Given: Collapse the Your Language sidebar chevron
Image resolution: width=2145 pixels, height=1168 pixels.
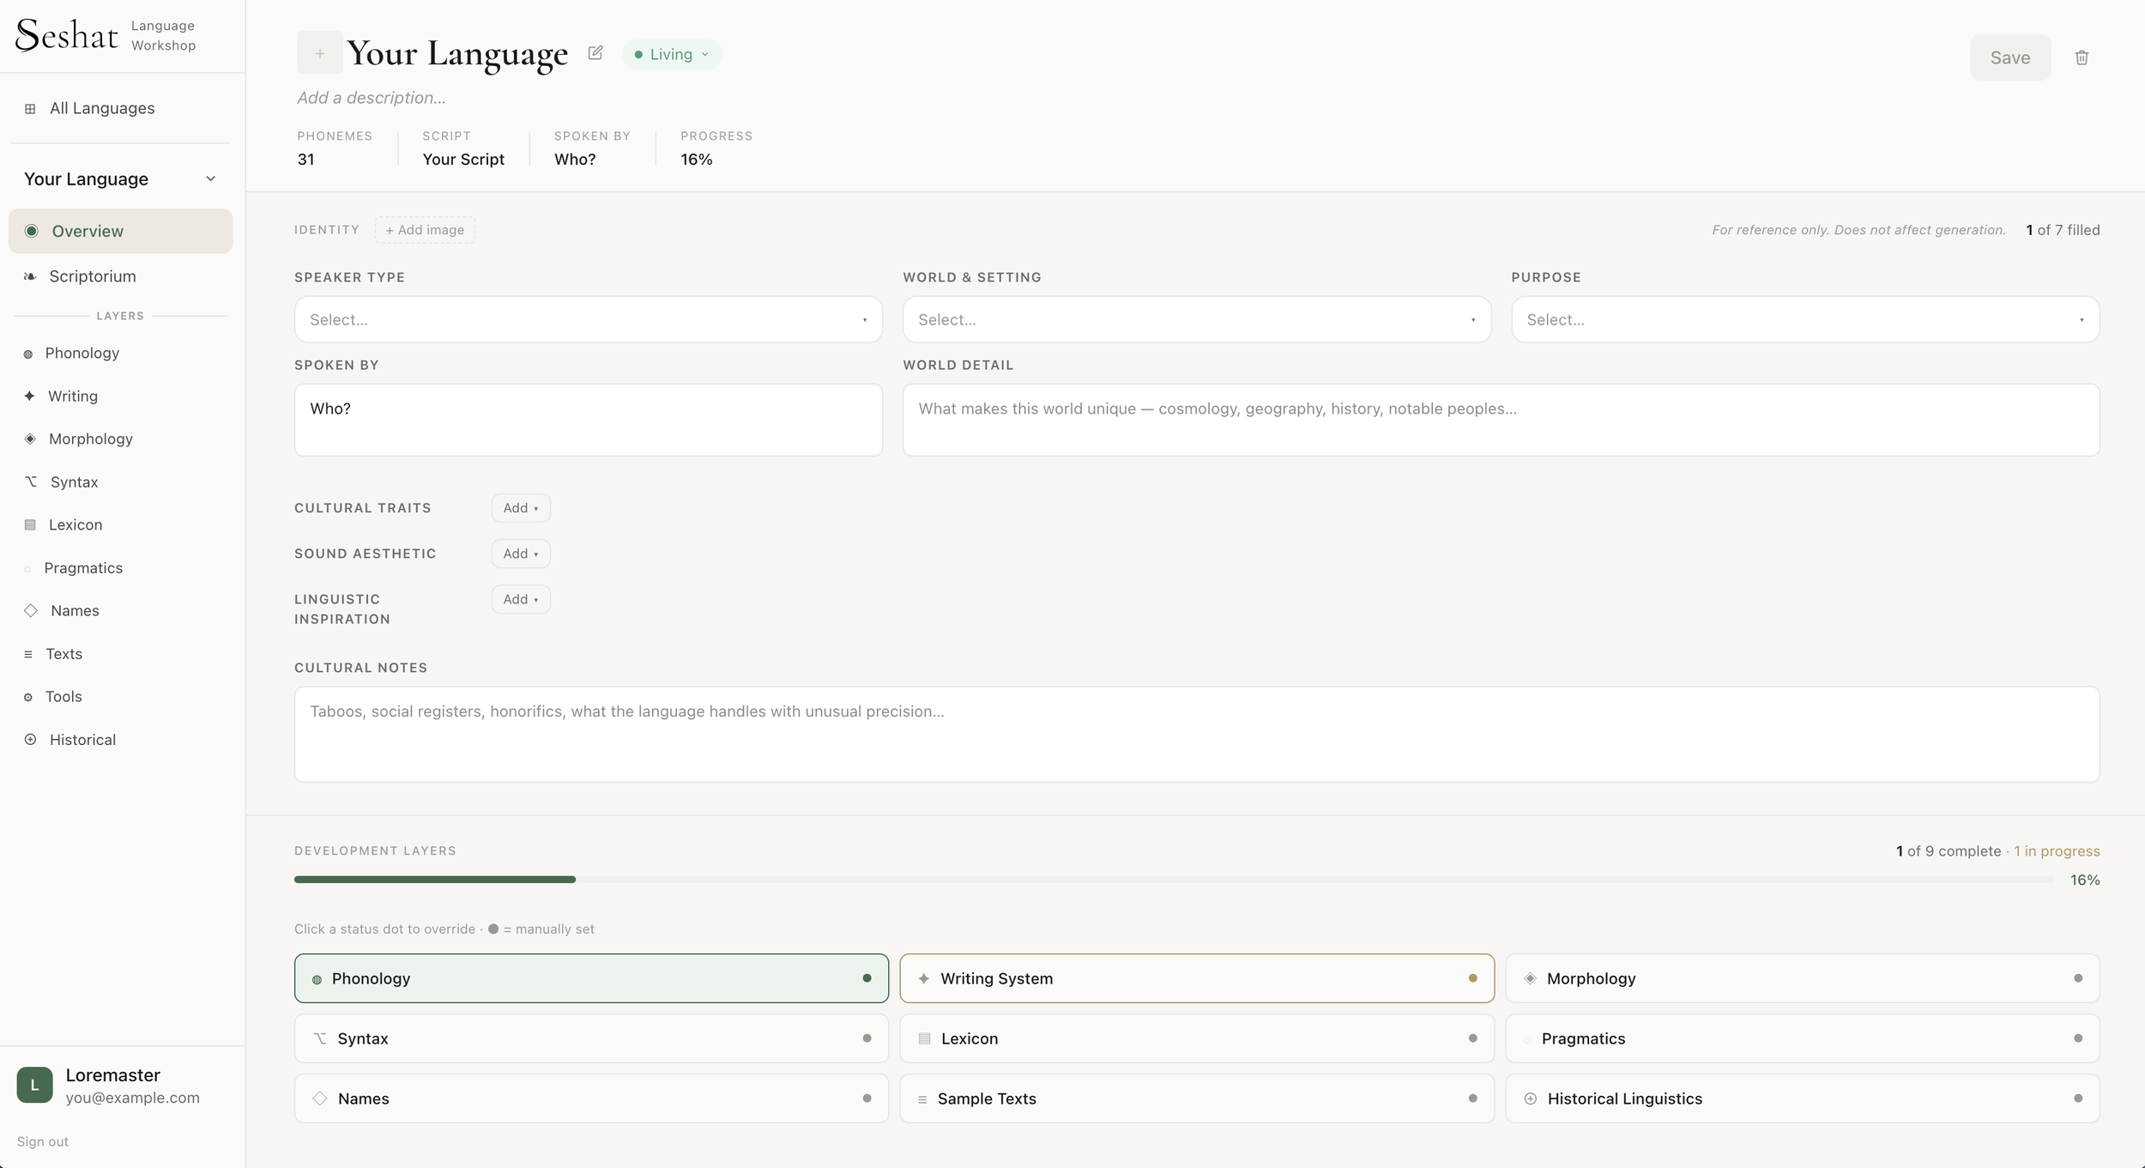Looking at the screenshot, I should pos(210,179).
